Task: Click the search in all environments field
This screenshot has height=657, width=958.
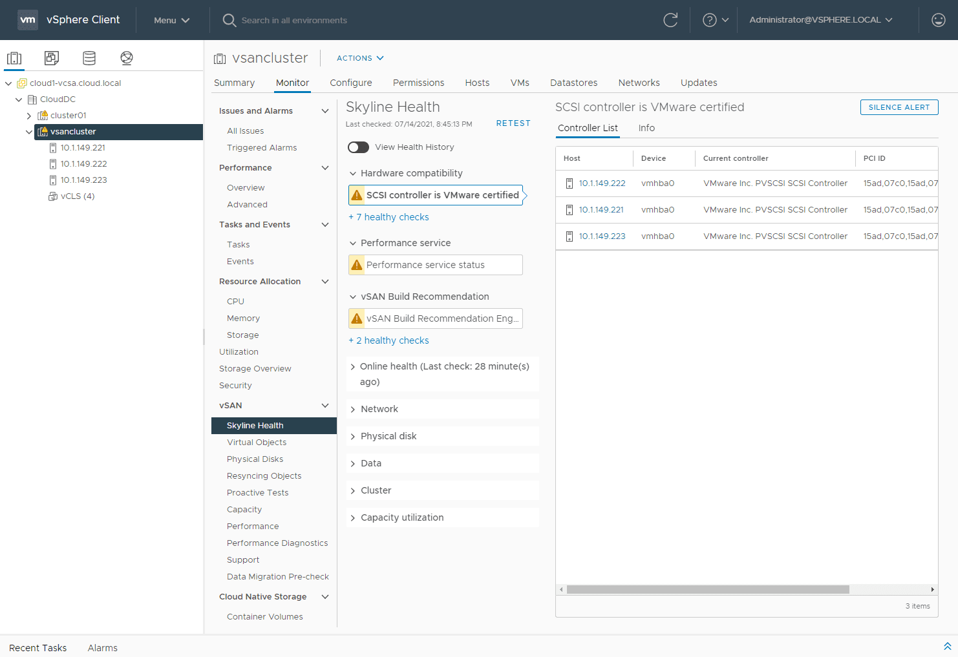Action: [x=294, y=21]
